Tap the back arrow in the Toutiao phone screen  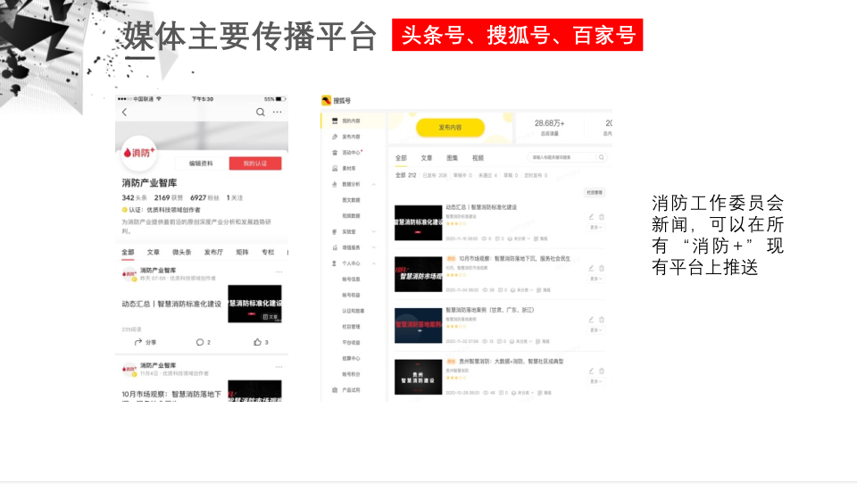(x=125, y=113)
